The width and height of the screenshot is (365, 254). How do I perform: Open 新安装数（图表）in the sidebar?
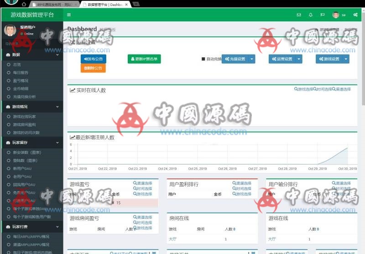tap(27, 152)
